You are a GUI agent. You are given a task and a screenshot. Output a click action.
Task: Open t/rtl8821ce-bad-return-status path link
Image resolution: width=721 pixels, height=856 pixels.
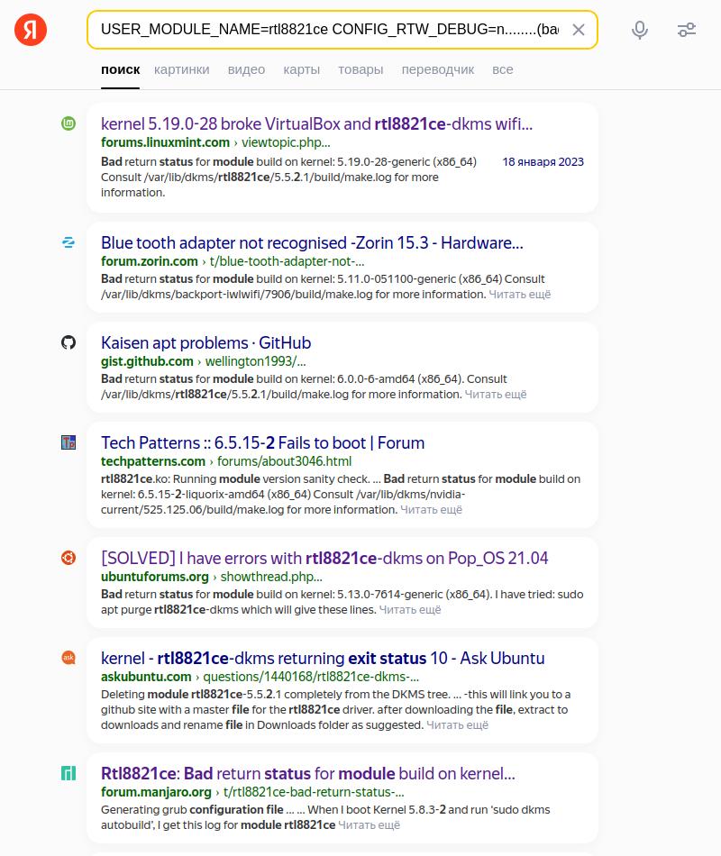pos(314,792)
